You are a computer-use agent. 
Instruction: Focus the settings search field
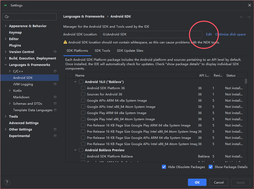click(x=30, y=17)
